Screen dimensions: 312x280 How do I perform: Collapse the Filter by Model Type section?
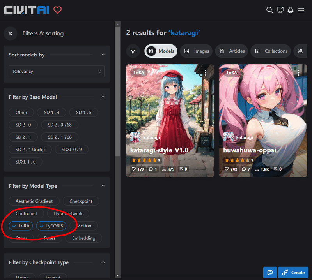(x=103, y=186)
